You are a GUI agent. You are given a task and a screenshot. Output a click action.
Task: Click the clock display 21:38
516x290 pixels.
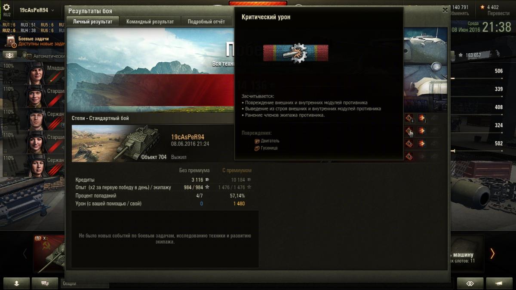click(x=497, y=27)
